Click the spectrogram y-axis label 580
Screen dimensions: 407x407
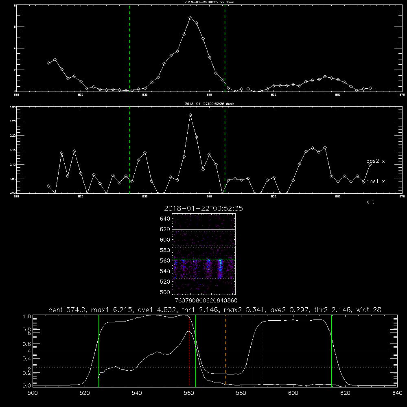coord(165,250)
